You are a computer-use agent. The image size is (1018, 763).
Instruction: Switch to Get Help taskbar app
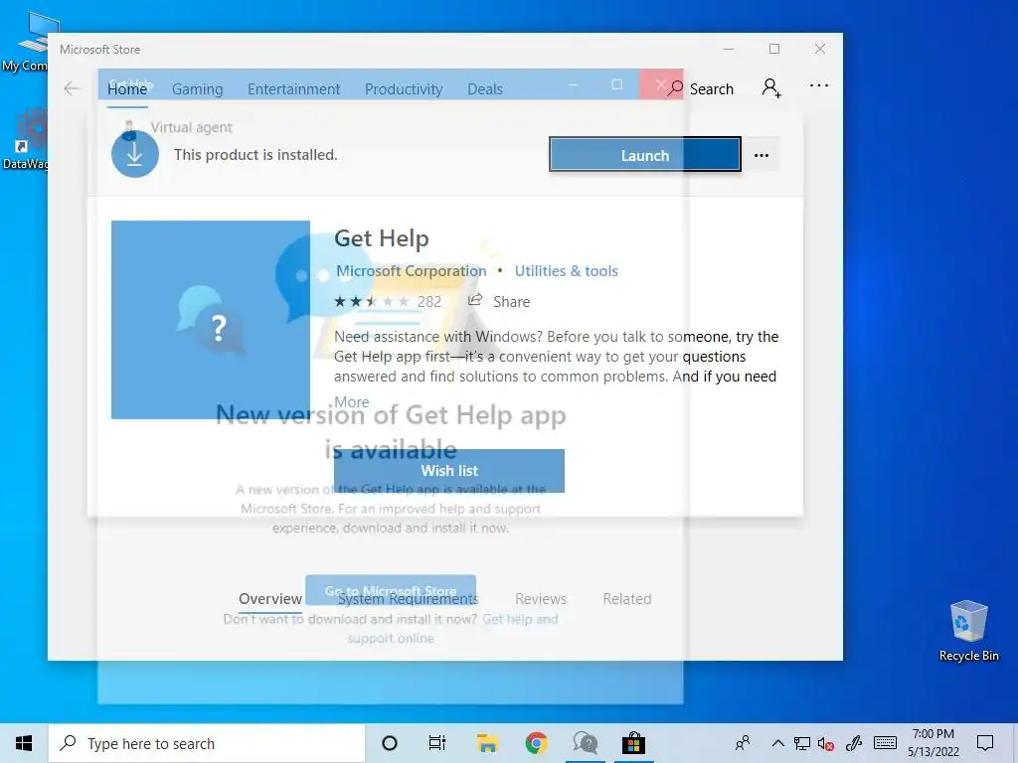pyautogui.click(x=585, y=743)
